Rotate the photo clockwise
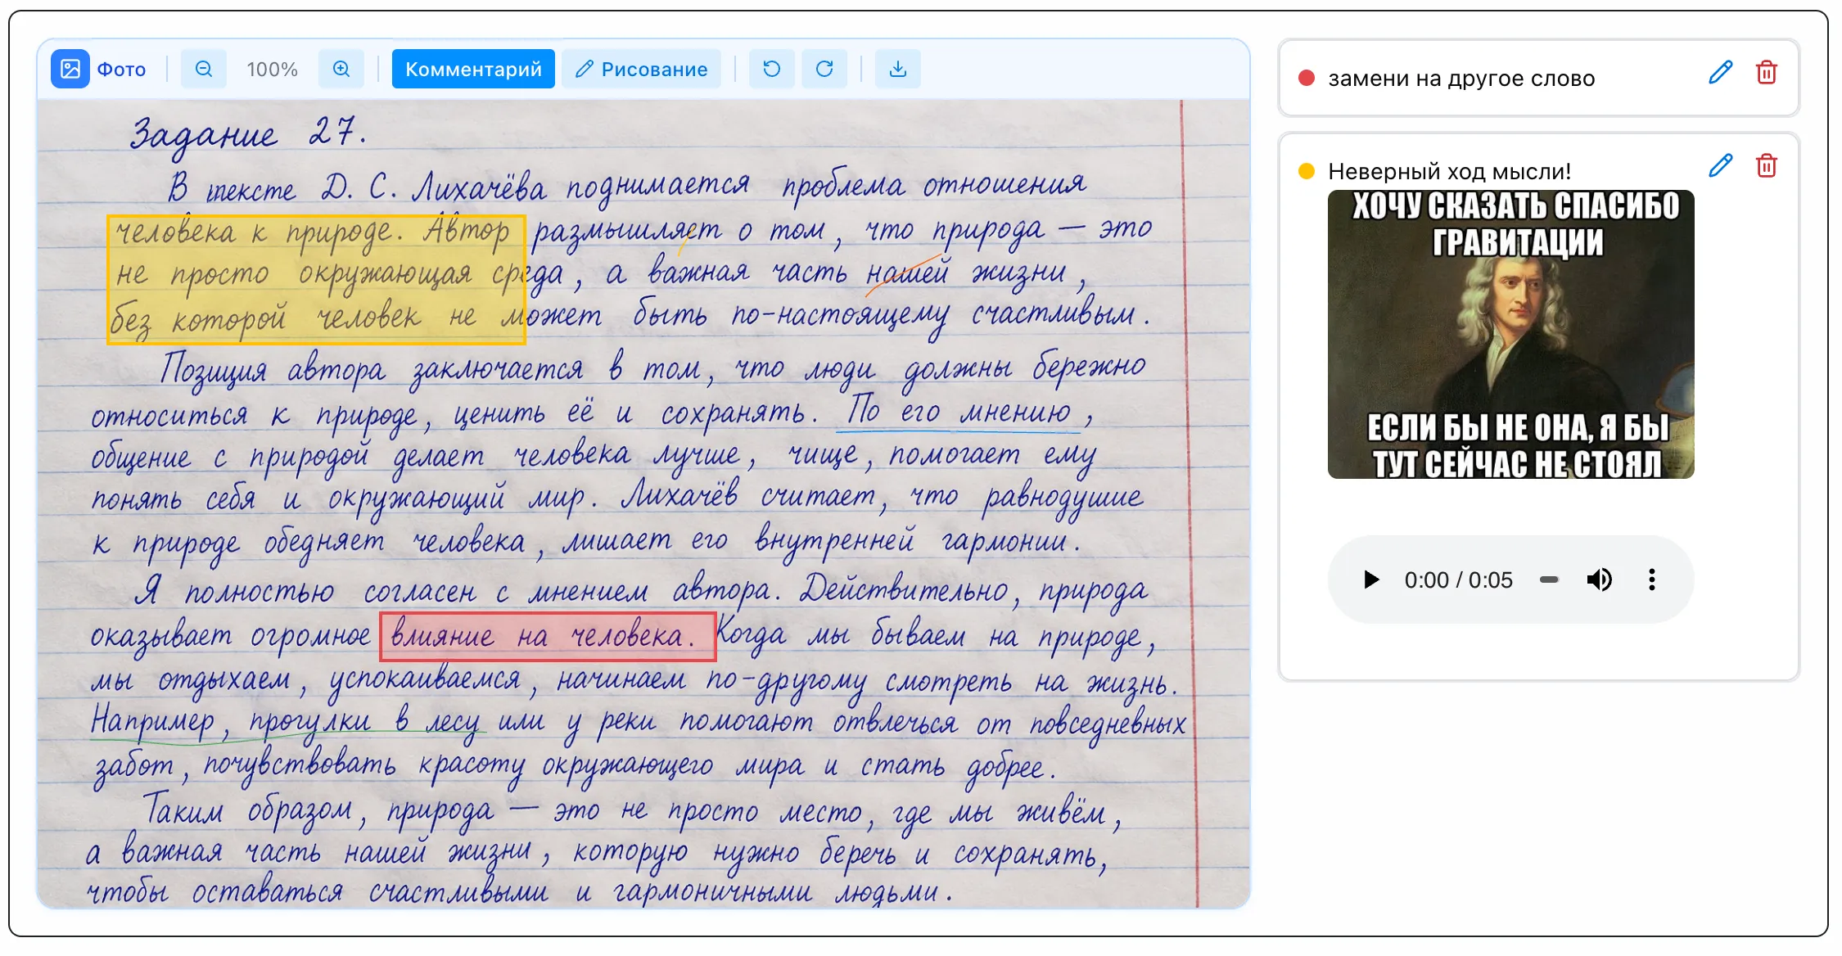 pos(824,70)
